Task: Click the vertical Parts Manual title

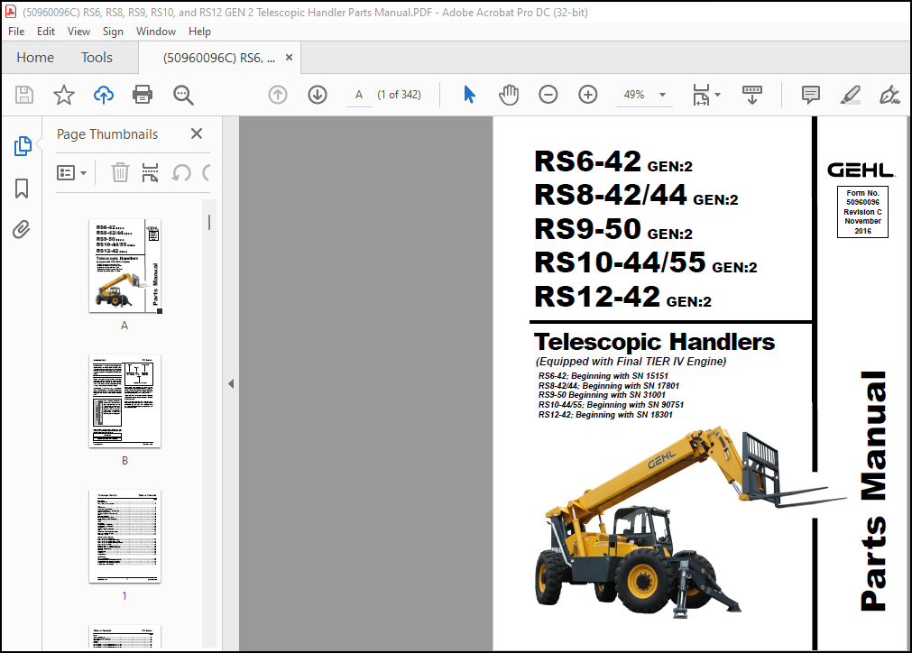Action: click(x=874, y=491)
